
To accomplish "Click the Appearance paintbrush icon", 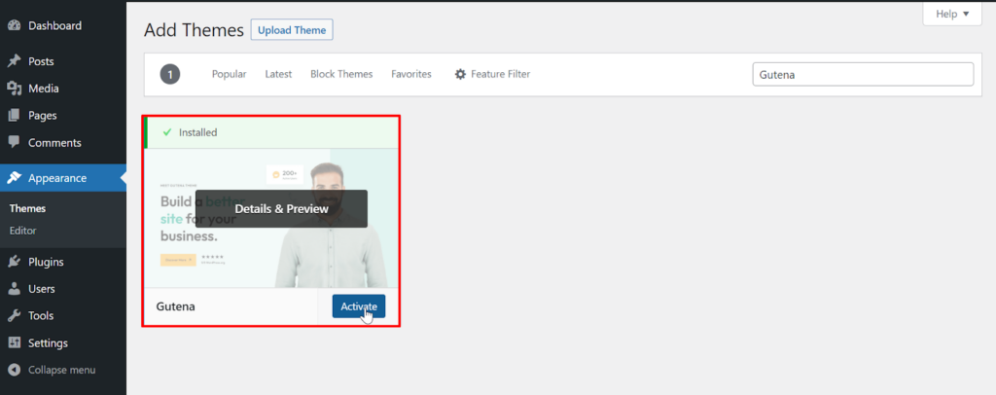I will [14, 178].
